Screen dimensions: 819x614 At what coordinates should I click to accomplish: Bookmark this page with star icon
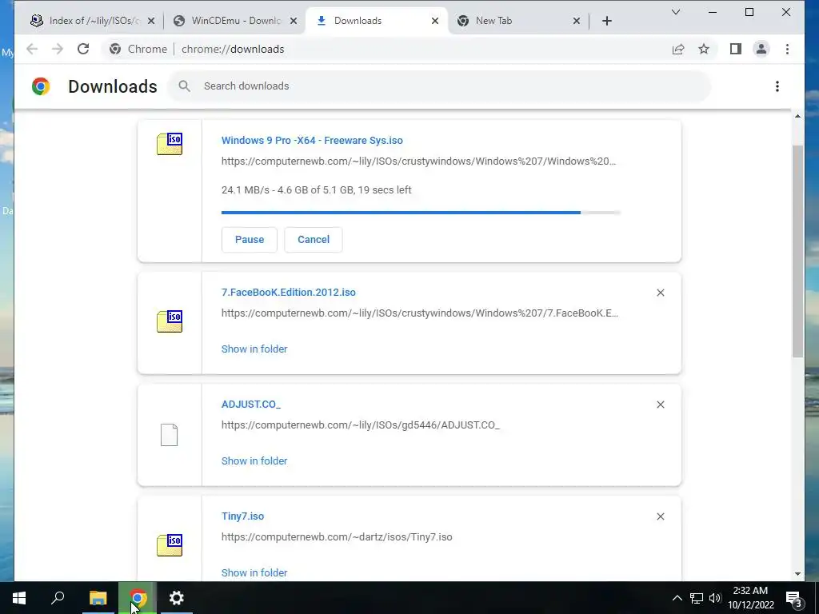click(704, 49)
